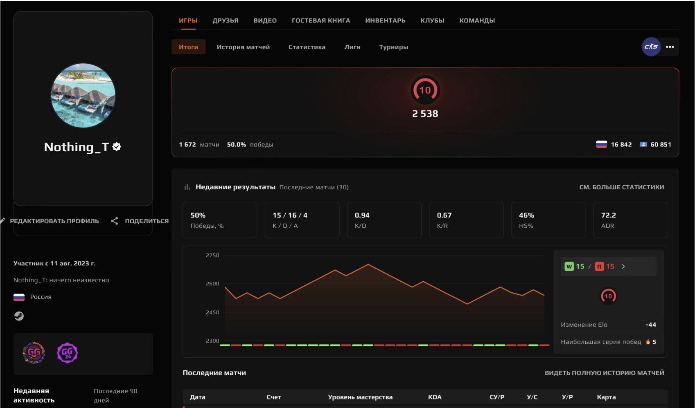Click Видеть полную историю матчей link
The height and width of the screenshot is (408, 695).
click(604, 373)
